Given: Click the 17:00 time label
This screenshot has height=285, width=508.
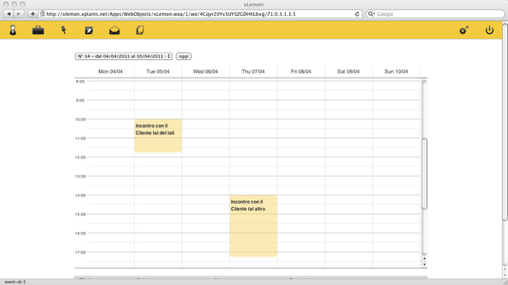Looking at the screenshot, I should coord(80,253).
